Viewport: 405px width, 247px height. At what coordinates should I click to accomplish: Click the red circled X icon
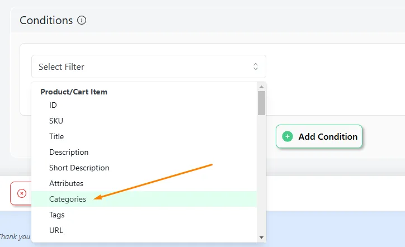(22, 193)
